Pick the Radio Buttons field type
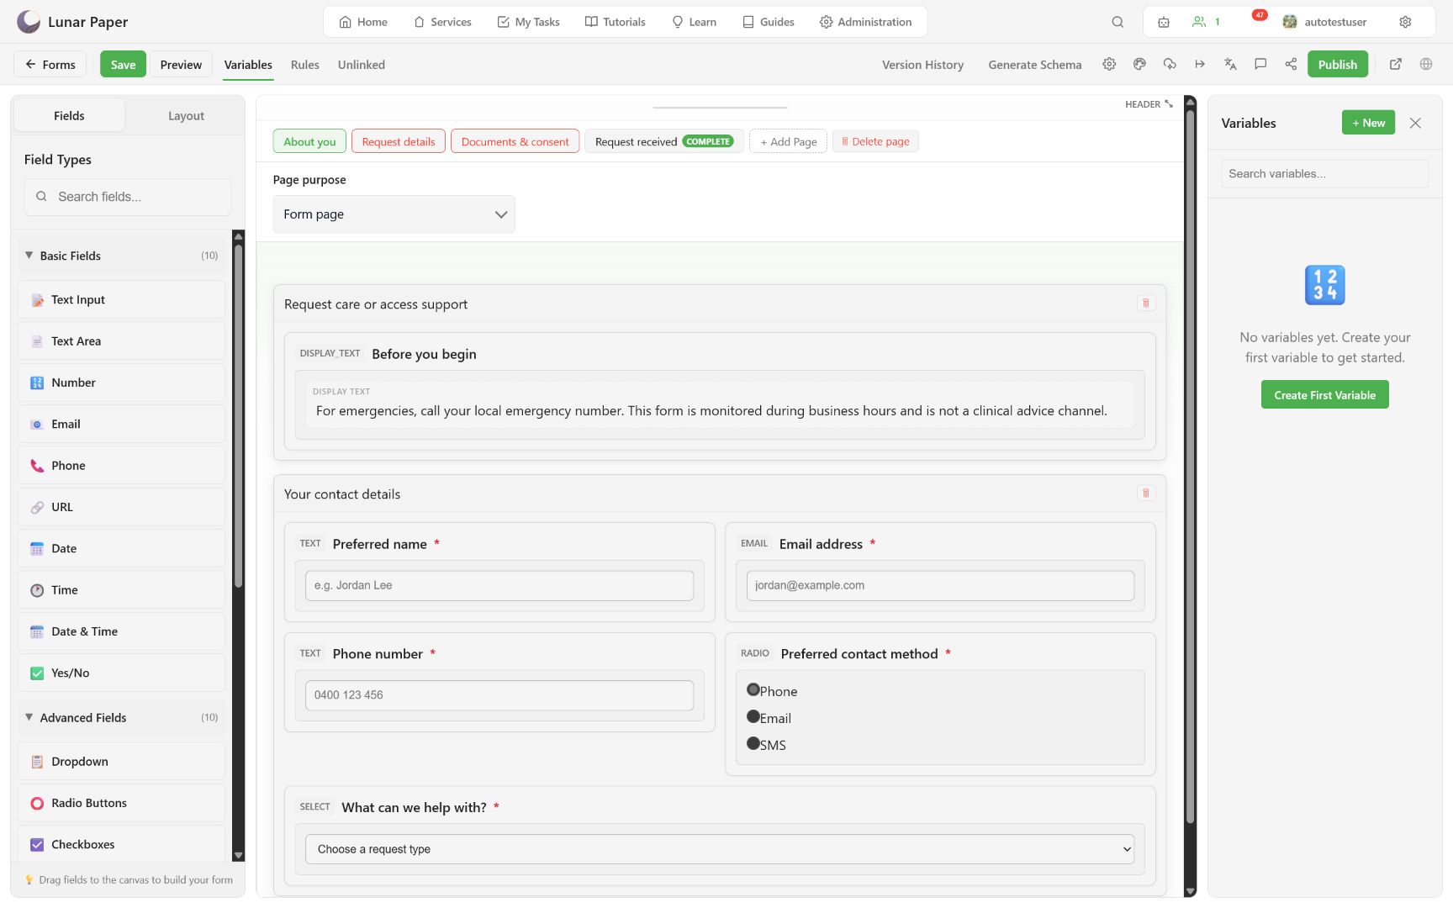The height and width of the screenshot is (908, 1453). (x=121, y=803)
